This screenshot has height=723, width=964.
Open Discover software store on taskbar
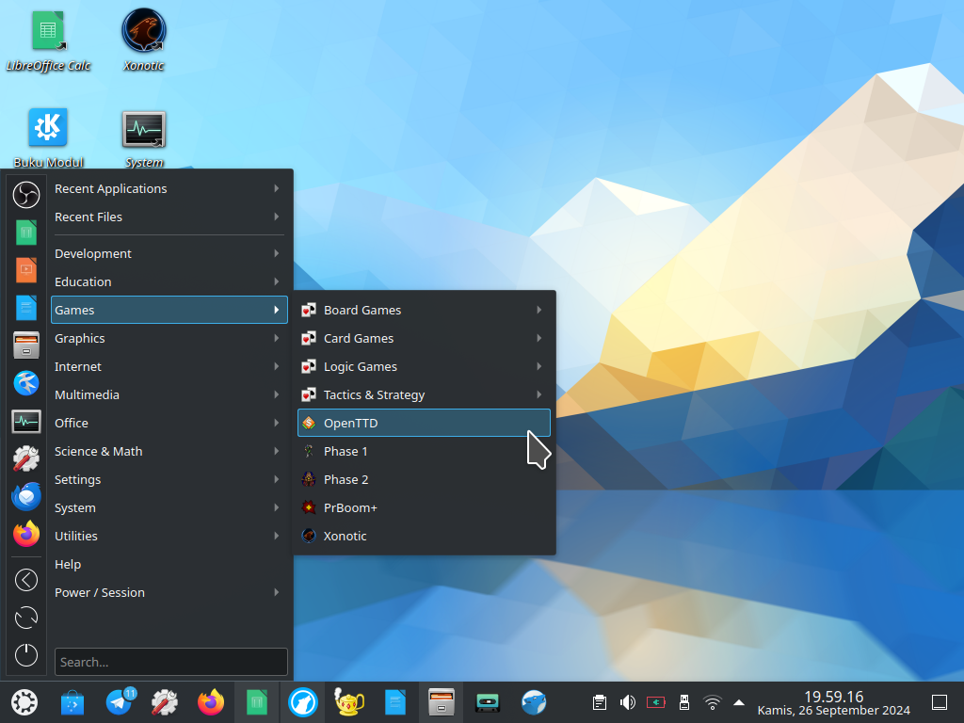[72, 702]
